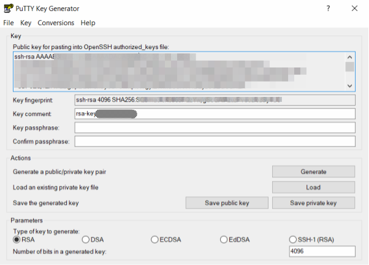Click Save private key button
Viewport: 369px width, 265px height.
tap(313, 202)
